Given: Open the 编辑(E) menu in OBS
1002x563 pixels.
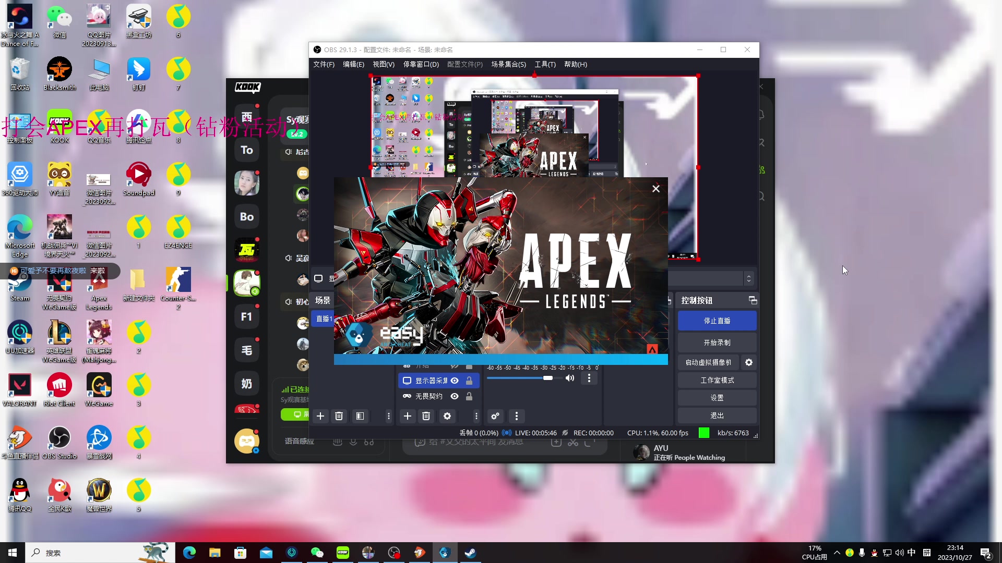Looking at the screenshot, I should tap(353, 64).
